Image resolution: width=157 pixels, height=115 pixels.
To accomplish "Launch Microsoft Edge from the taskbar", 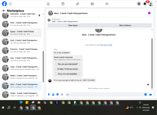I will pyautogui.click(x=21, y=102).
